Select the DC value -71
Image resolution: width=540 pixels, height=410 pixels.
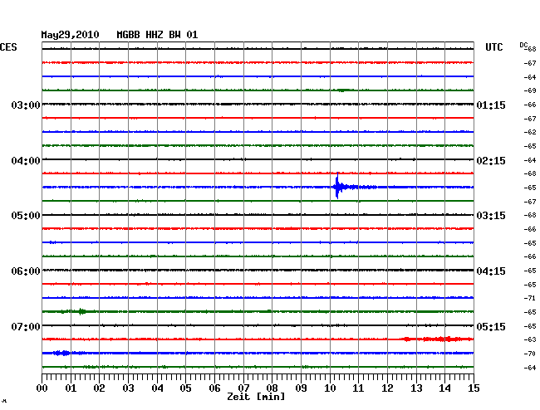click(x=530, y=298)
